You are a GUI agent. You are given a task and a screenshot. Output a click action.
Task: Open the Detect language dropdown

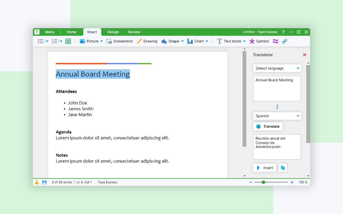[277, 68]
